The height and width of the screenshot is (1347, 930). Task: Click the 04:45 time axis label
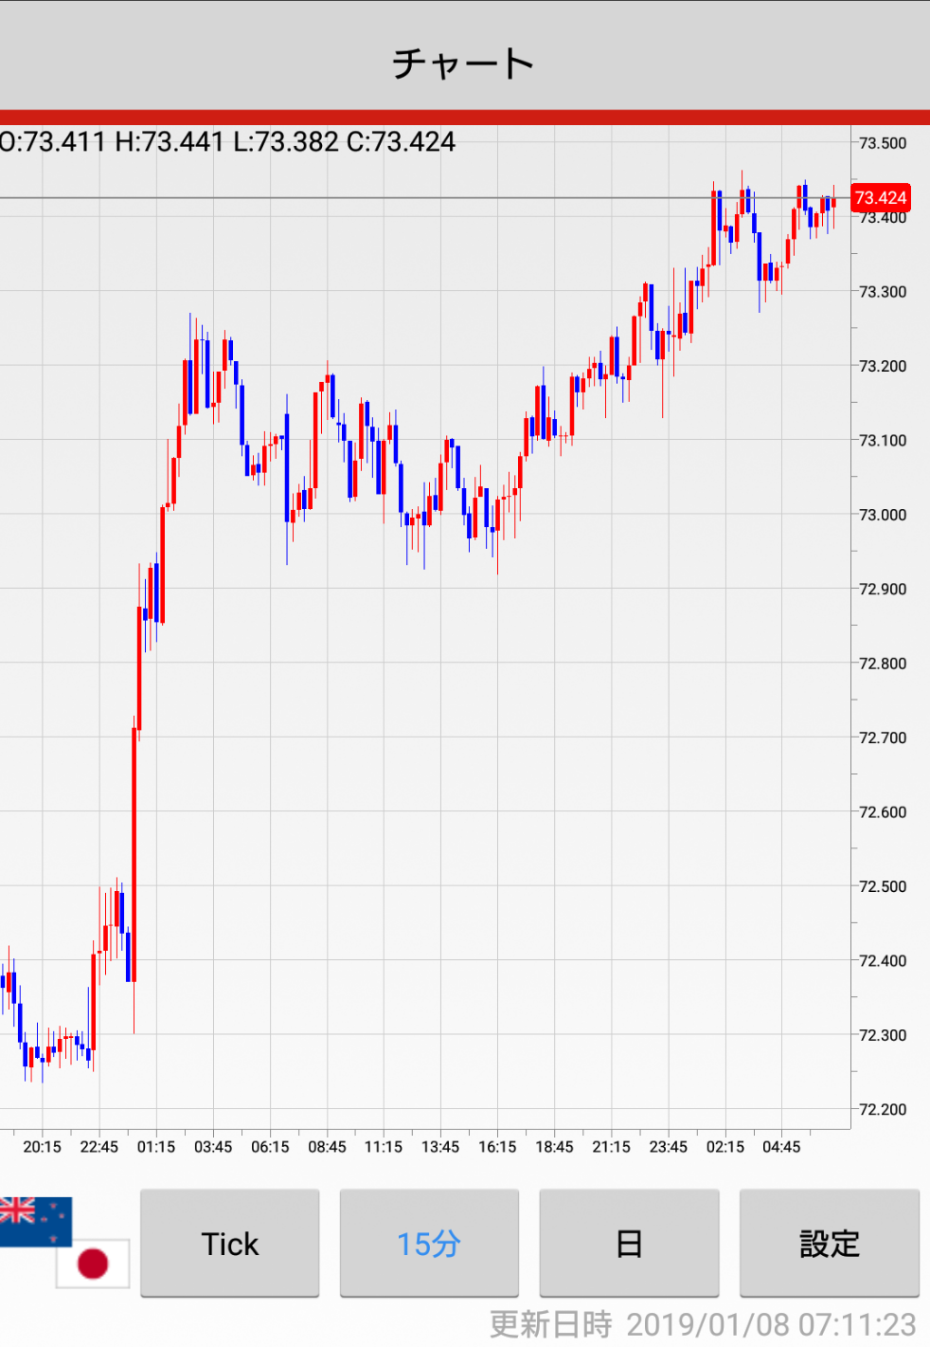pos(781,1147)
